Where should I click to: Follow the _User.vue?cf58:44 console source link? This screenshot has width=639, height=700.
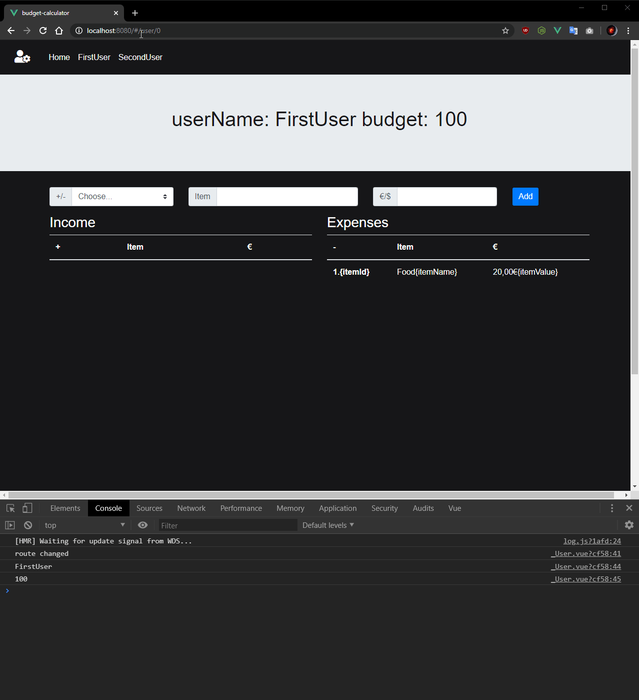coord(586,566)
